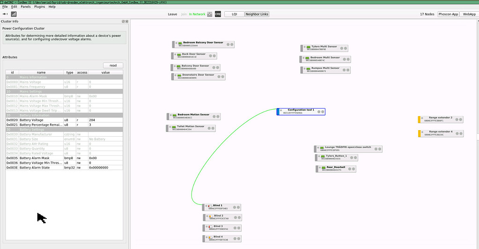Select the Blind 1 node
479x249 pixels.
(222, 207)
